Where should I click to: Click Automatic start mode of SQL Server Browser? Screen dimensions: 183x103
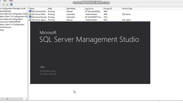pos(71,17)
